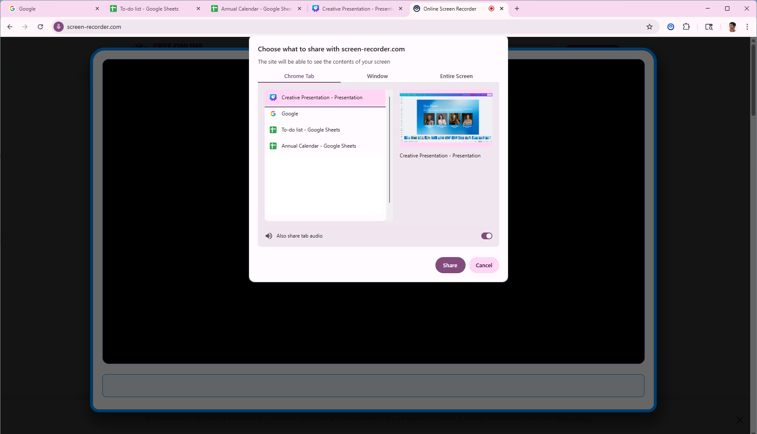Toggle the Also share tab audio switch
The image size is (757, 434).
[486, 236]
